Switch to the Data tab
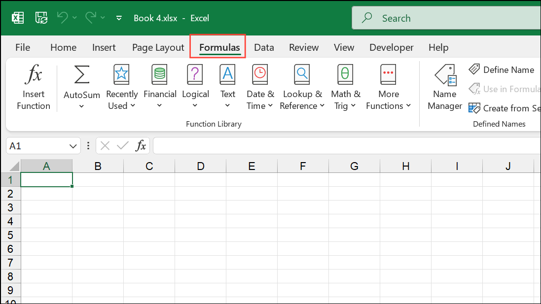This screenshot has width=541, height=304. click(264, 47)
